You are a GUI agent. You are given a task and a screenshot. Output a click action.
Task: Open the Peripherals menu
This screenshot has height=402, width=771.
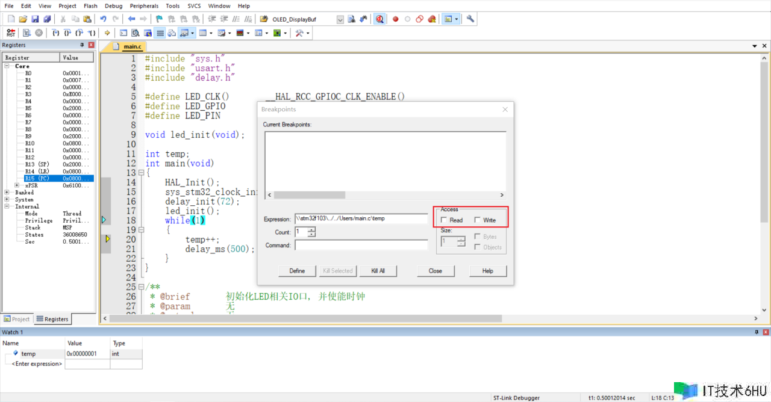(x=144, y=6)
